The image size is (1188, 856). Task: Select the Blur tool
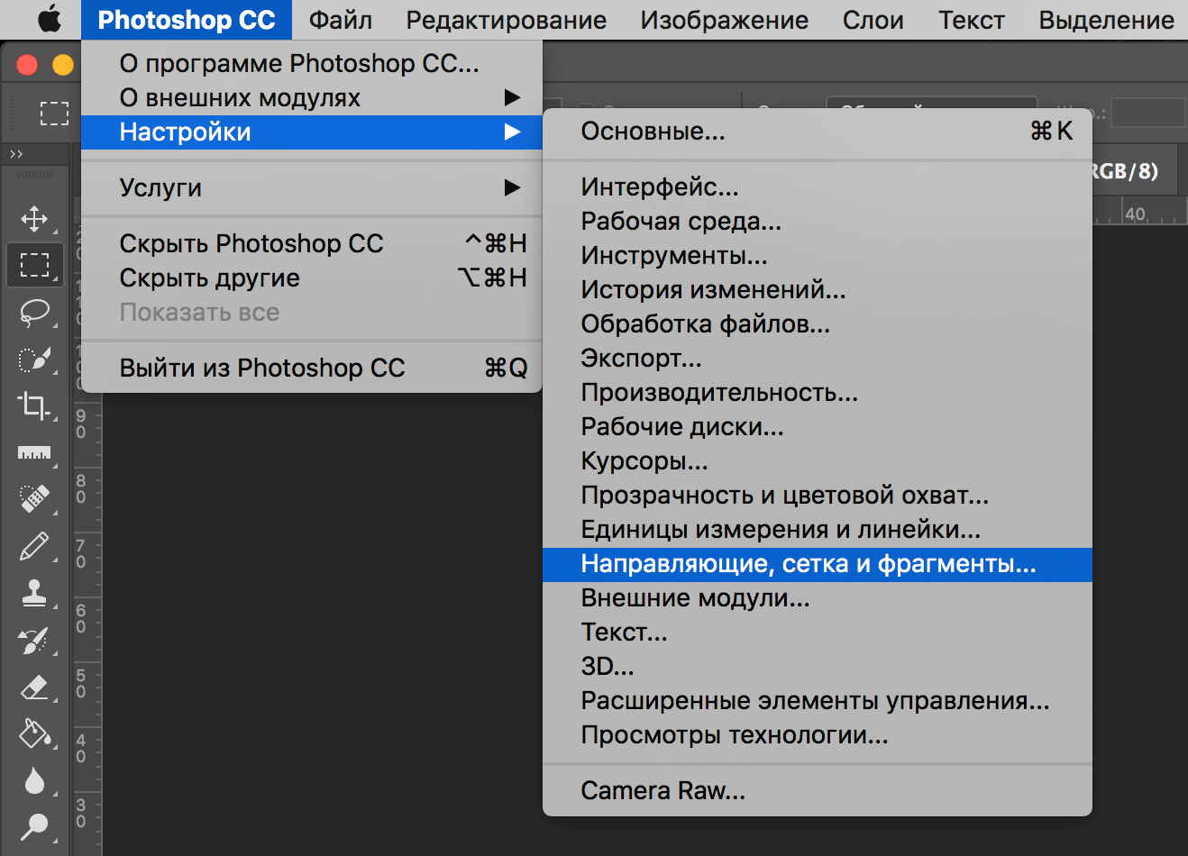pos(34,780)
